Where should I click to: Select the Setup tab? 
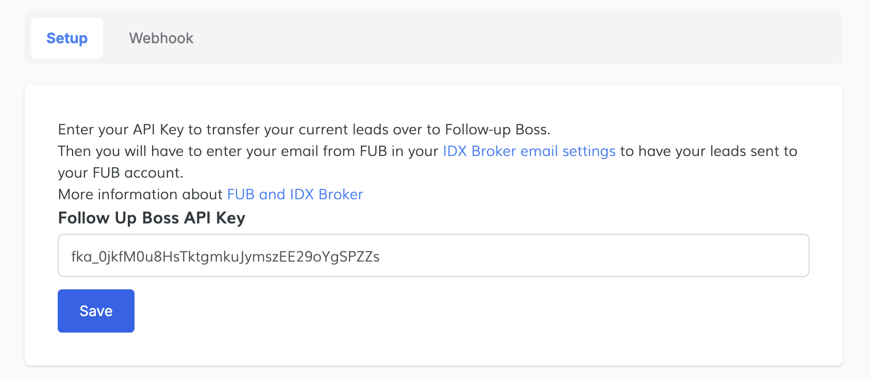click(x=67, y=38)
